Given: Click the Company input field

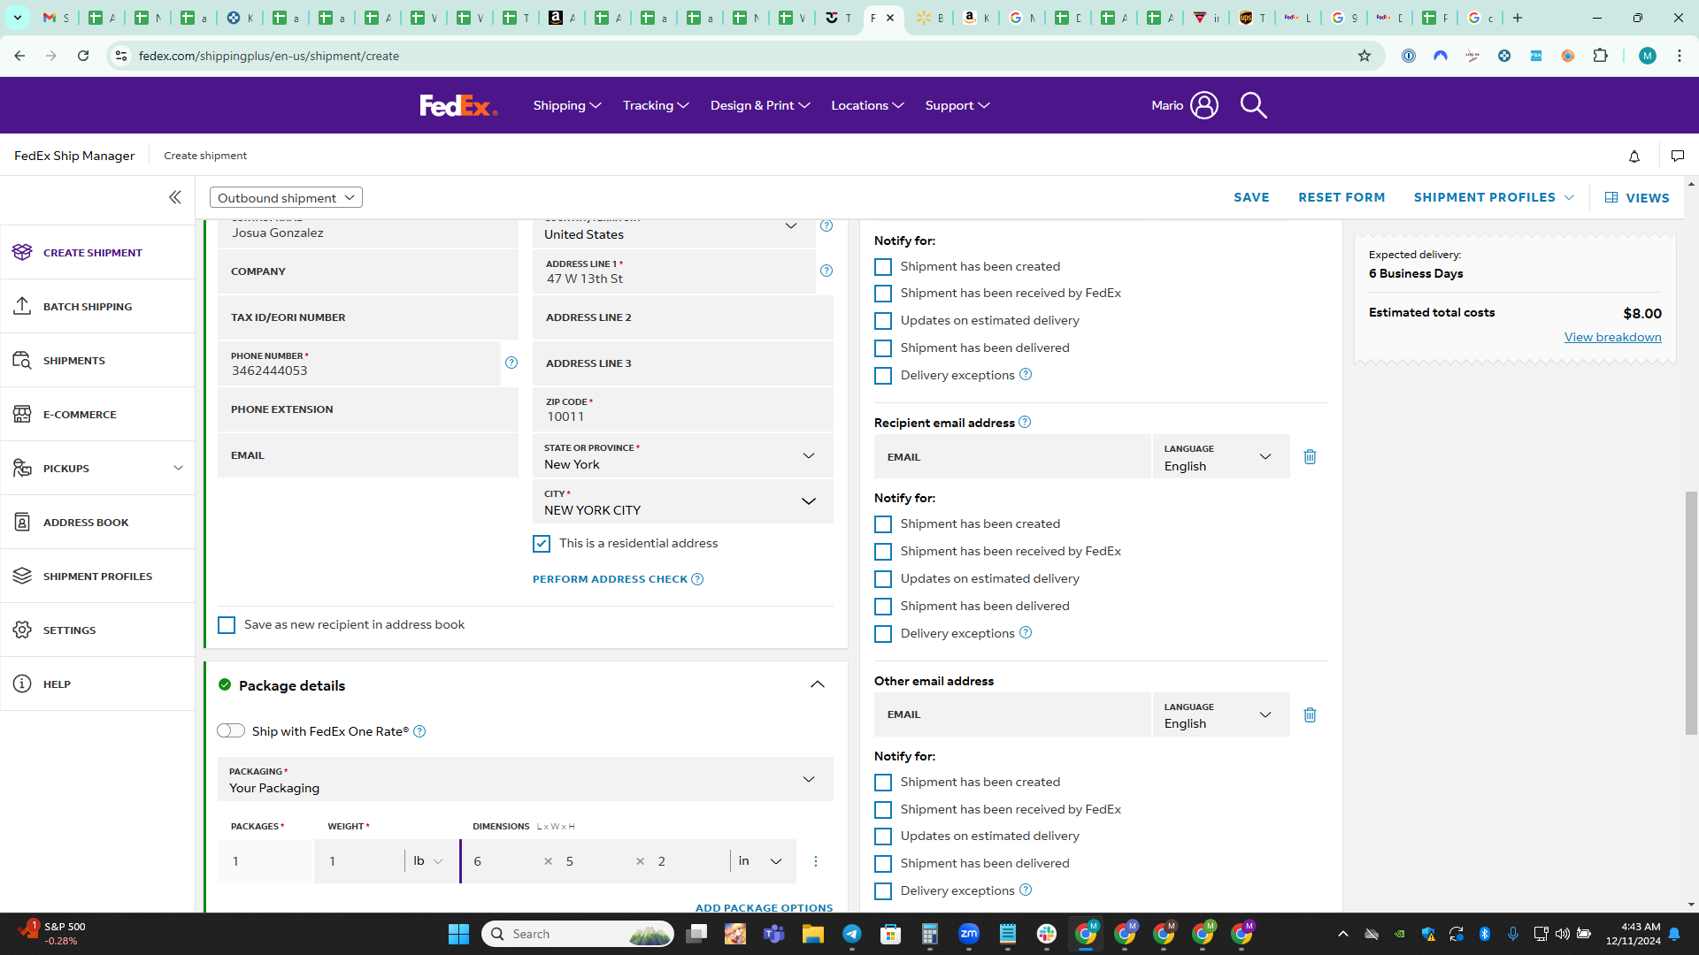Looking at the screenshot, I should [368, 271].
